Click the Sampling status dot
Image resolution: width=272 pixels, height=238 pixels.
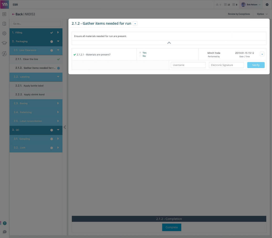tap(51, 139)
